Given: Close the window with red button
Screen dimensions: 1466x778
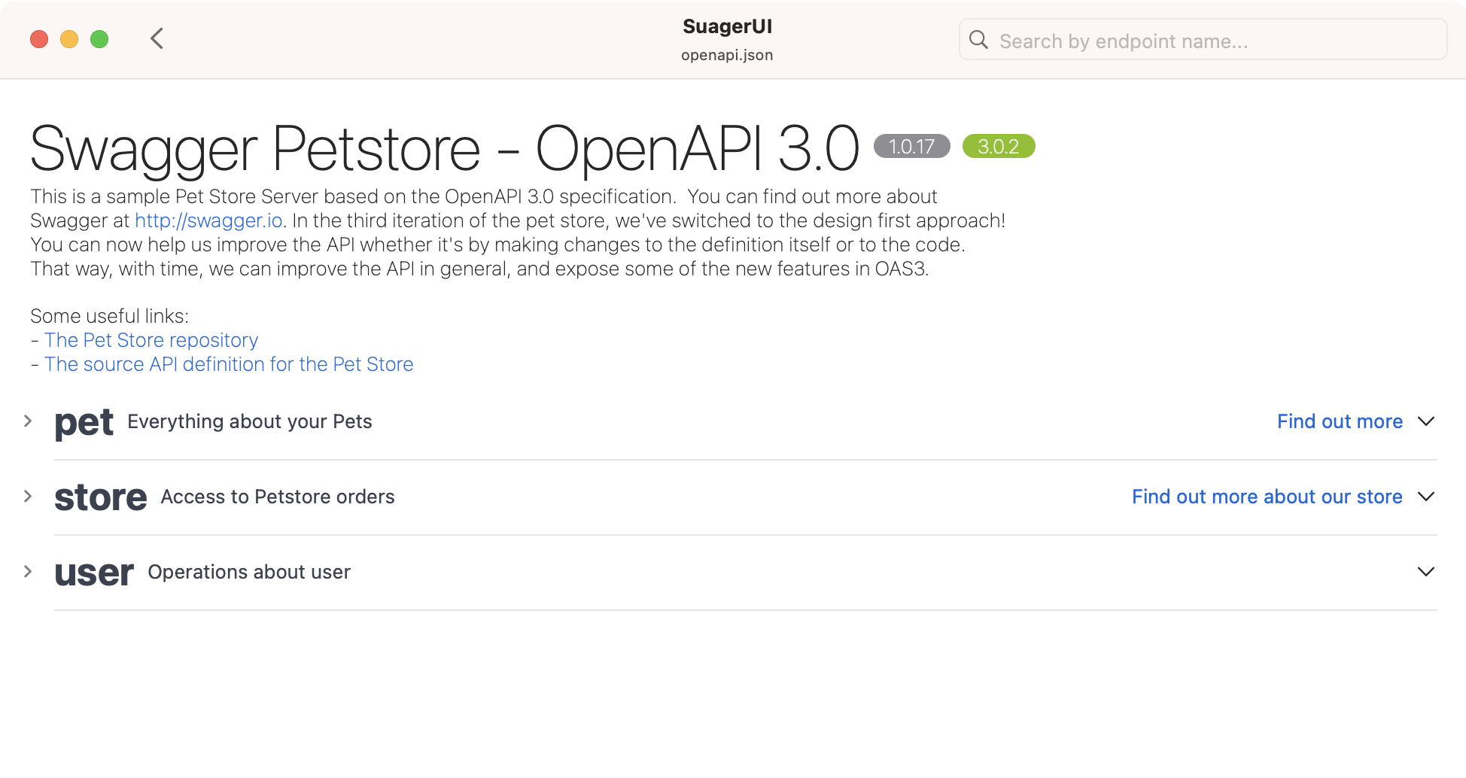Looking at the screenshot, I should tap(39, 39).
